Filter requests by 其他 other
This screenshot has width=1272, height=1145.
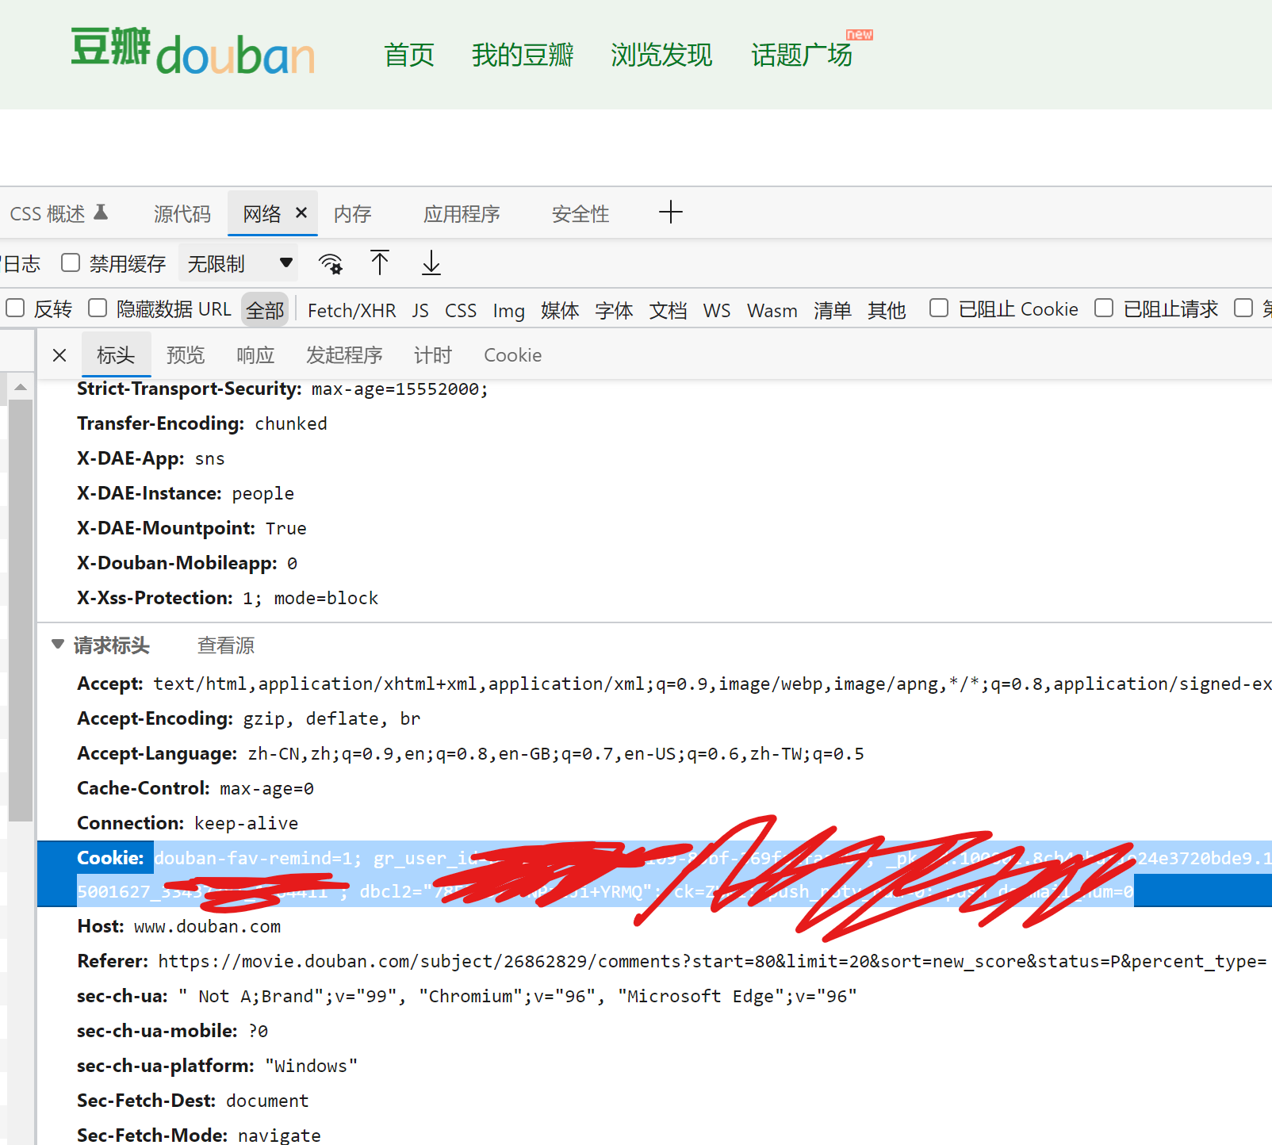click(887, 310)
